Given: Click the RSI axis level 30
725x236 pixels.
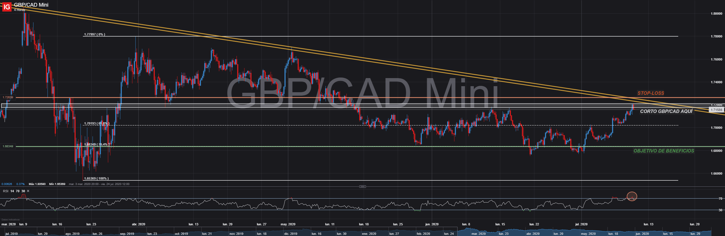Looking at the screenshot, I should pyautogui.click(x=720, y=210).
